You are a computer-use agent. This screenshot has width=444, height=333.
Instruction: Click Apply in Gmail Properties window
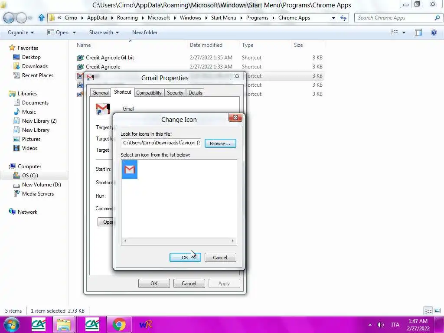coord(224,284)
